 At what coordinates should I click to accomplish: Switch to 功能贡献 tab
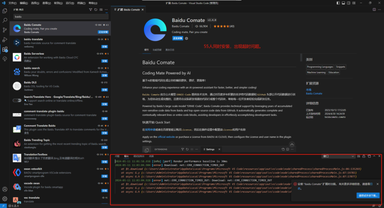[x=157, y=50]
